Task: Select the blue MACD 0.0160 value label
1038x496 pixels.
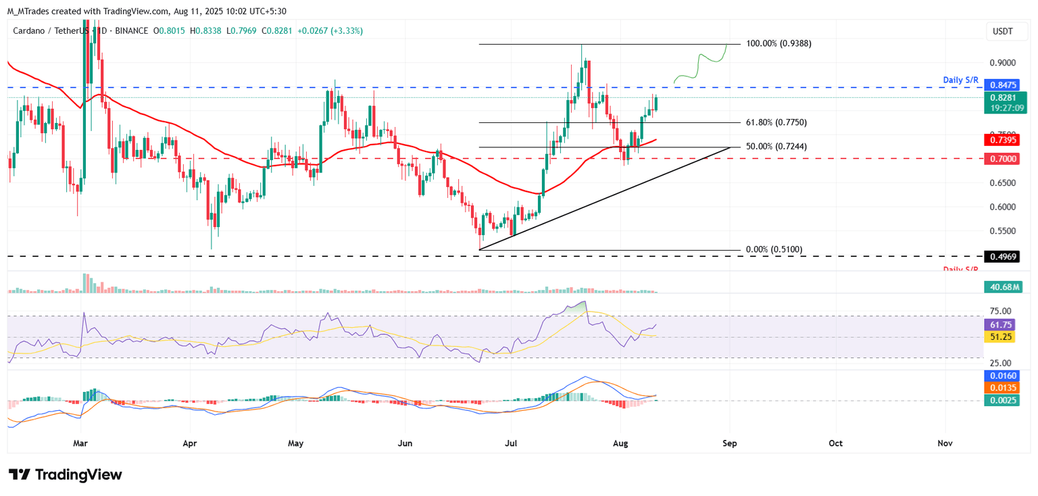Action: (x=1003, y=375)
